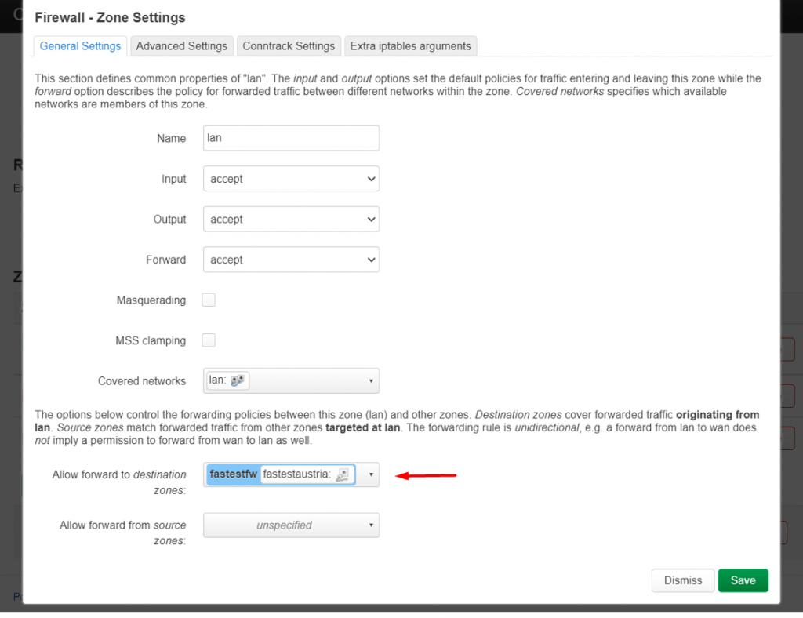Viewport: 803px width, 618px height.
Task: Open the Output policy dropdown
Action: 290,219
